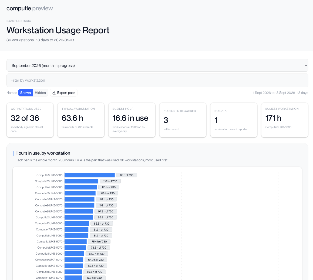313x280 pixels.
Task: Click the 64.0 h of 730 label
Action: click(96, 260)
